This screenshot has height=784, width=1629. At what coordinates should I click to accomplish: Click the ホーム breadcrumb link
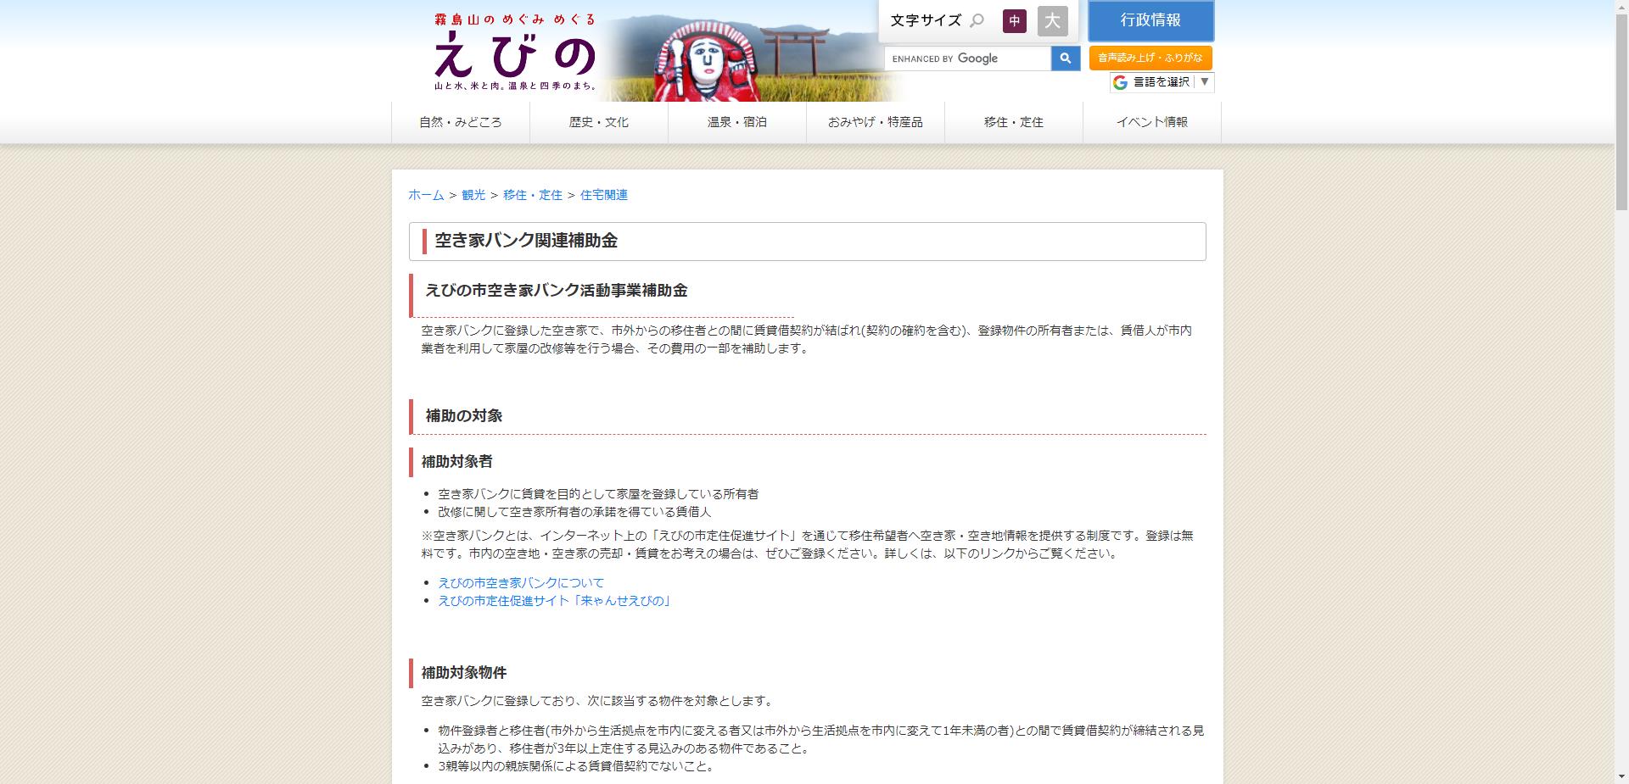coord(424,195)
